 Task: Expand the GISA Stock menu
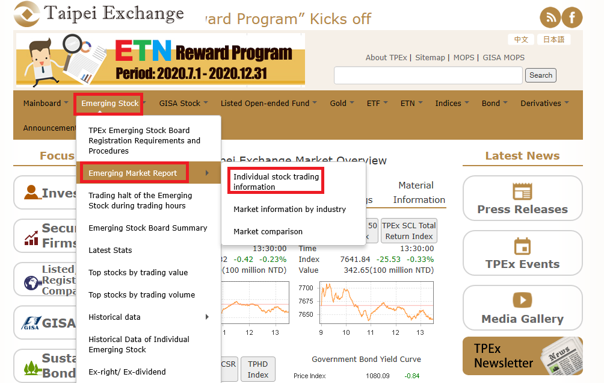(x=183, y=104)
